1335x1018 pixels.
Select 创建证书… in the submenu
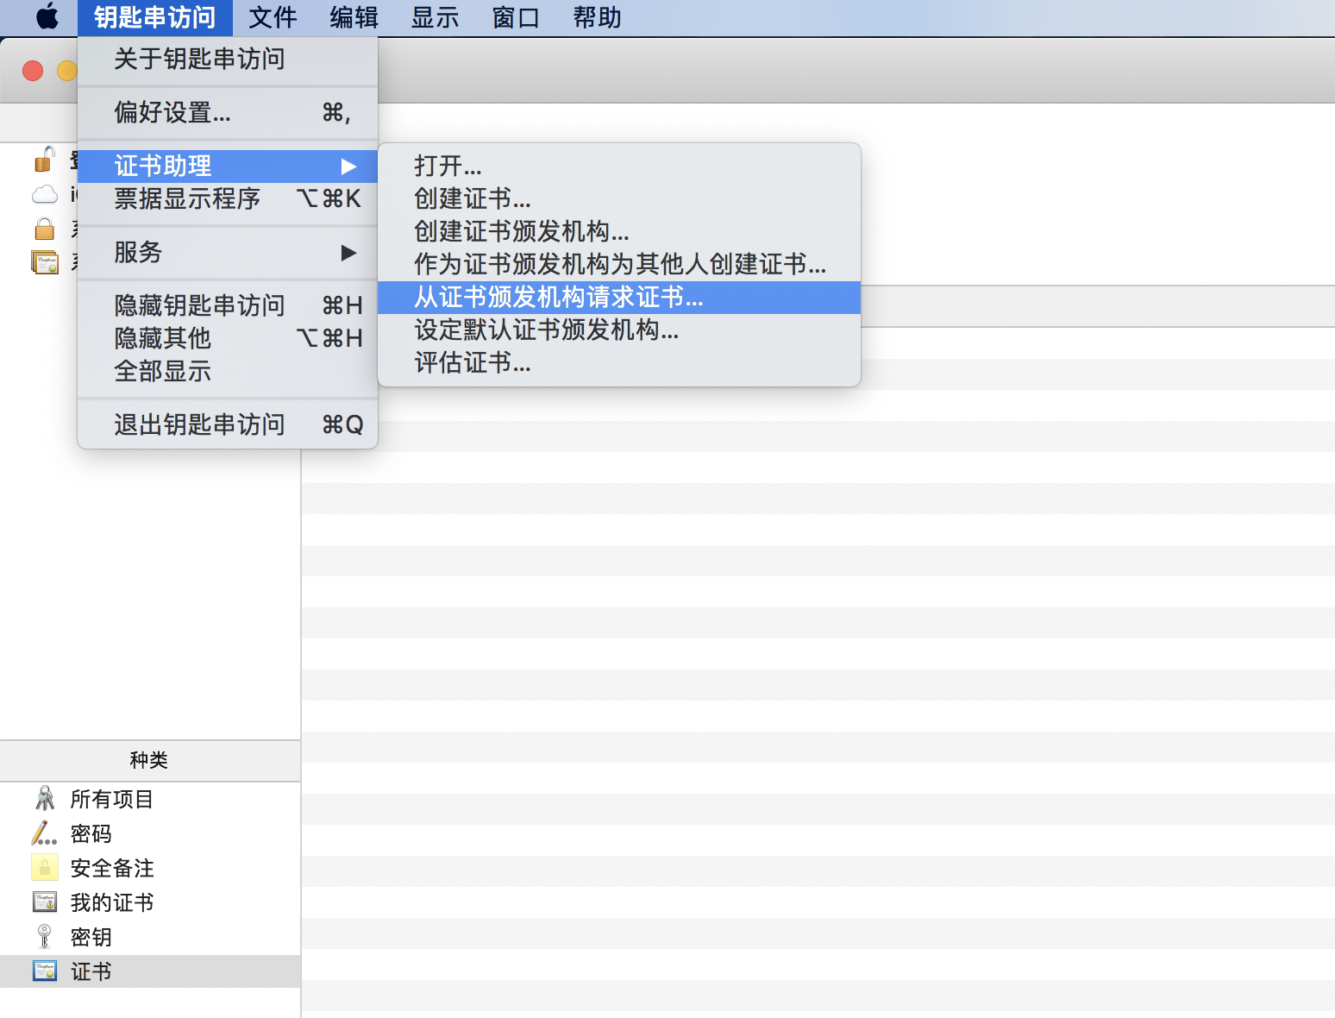coord(619,198)
